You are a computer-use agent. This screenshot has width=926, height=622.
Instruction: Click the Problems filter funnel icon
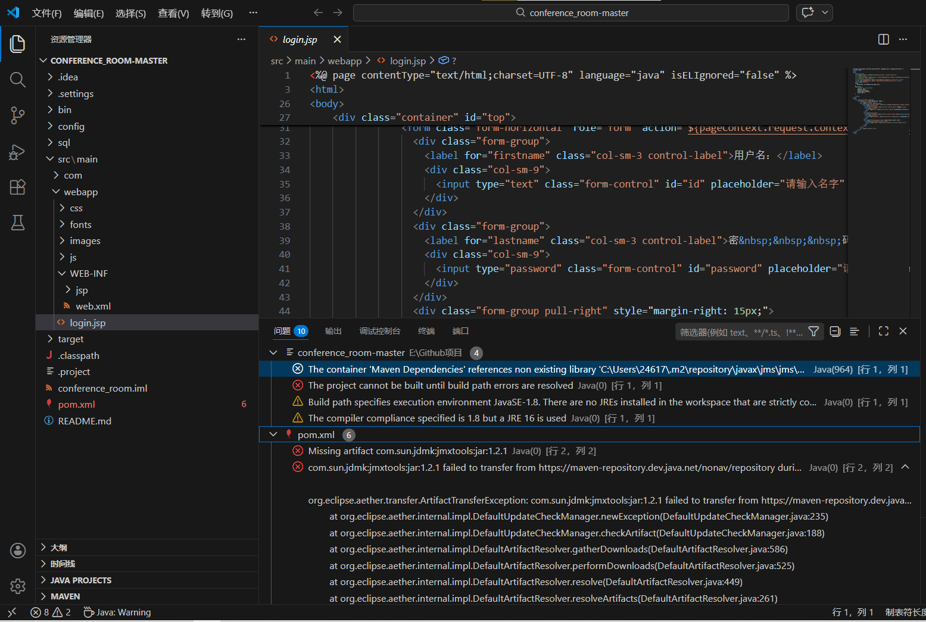[x=813, y=332]
